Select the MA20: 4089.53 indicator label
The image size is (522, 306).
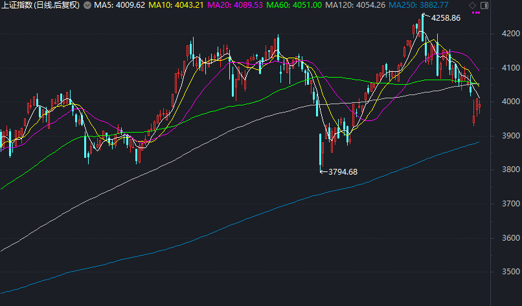tap(235, 5)
